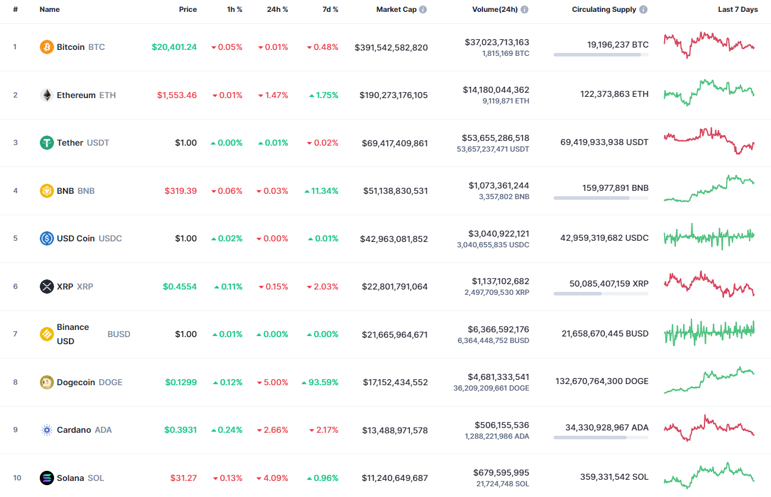
Task: Click the Market Cap info icon
Action: [x=422, y=9]
